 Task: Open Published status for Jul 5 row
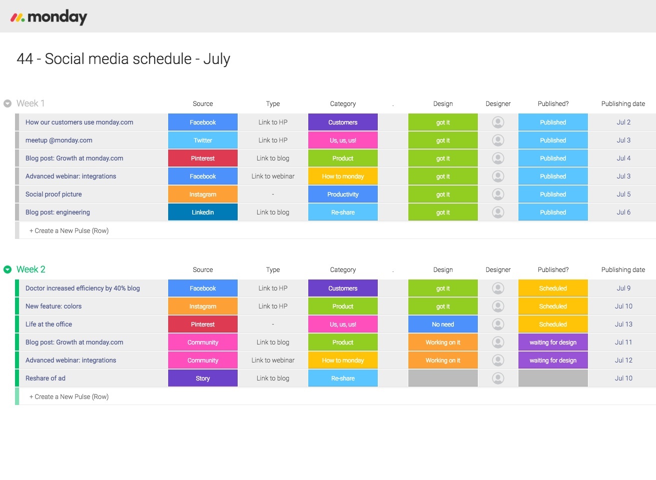[553, 194]
